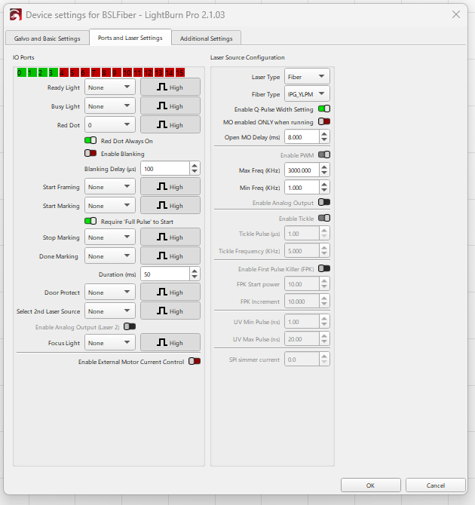Open Door Protect port dropdown

pos(110,292)
